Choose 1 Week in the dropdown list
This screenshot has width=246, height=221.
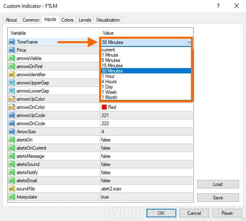(x=109, y=92)
